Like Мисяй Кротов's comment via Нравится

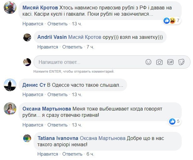(x=33, y=24)
